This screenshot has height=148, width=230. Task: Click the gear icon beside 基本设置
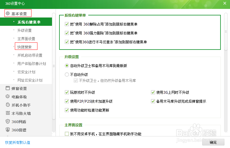[8, 13]
